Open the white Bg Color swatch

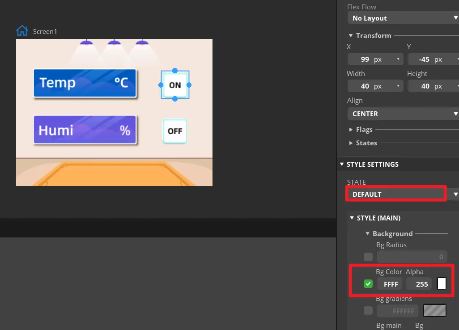[442, 284]
